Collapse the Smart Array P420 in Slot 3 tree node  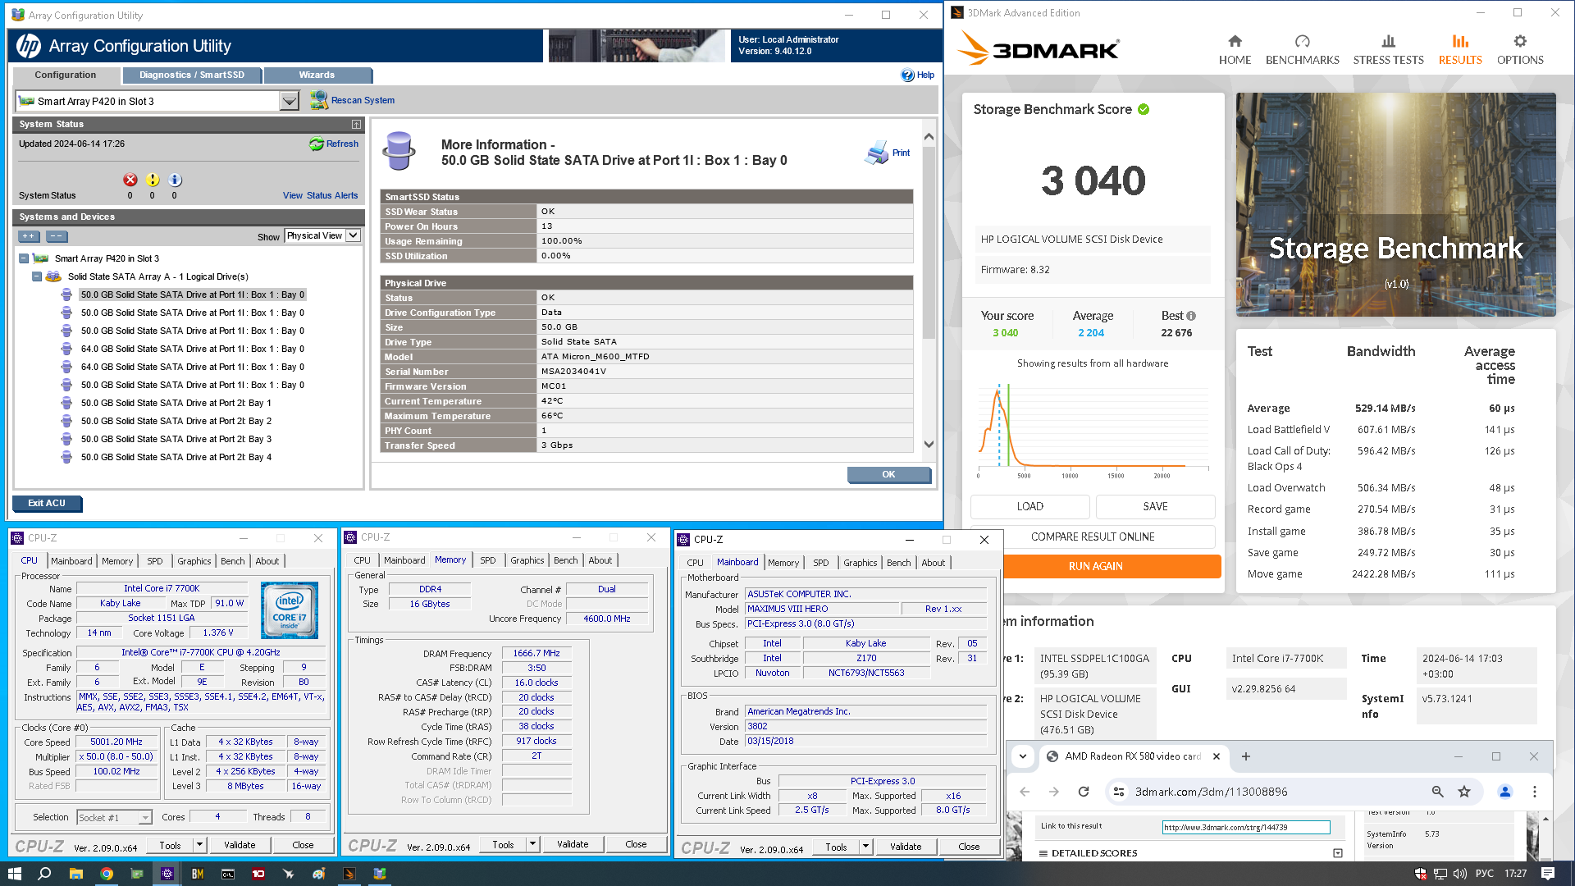click(24, 258)
